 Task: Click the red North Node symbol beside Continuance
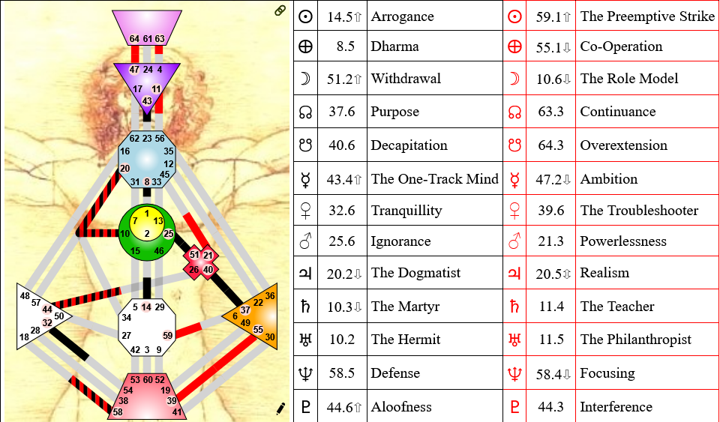[x=514, y=112]
